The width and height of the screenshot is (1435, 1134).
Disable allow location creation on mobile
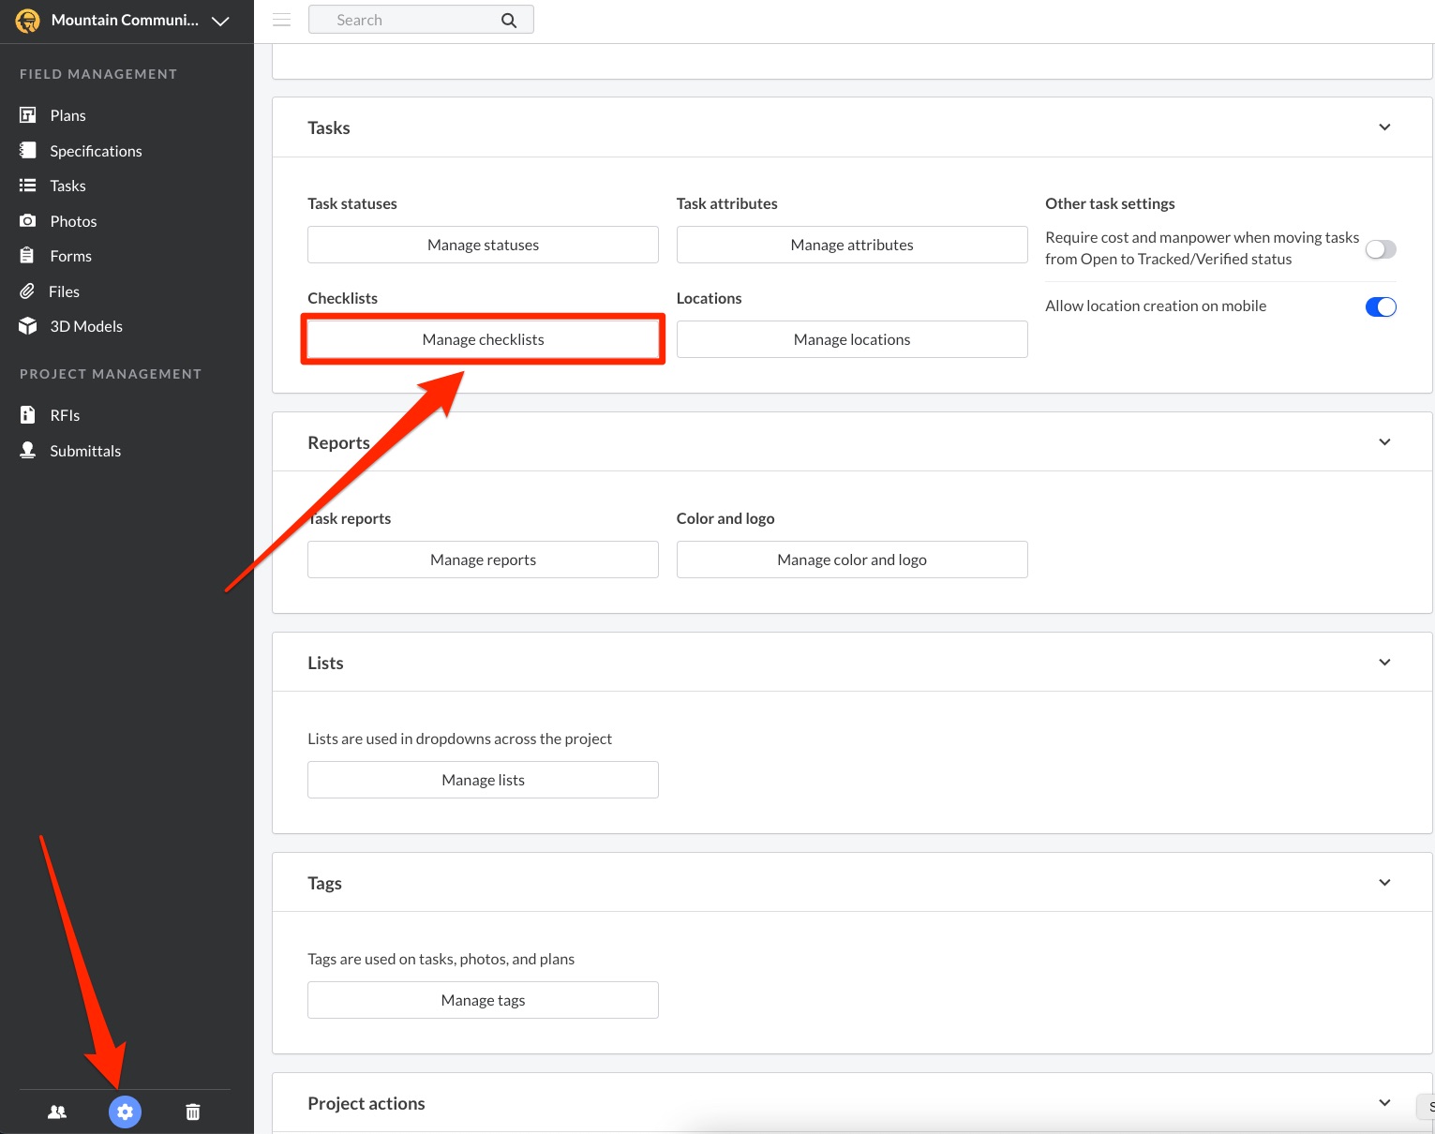[1380, 306]
